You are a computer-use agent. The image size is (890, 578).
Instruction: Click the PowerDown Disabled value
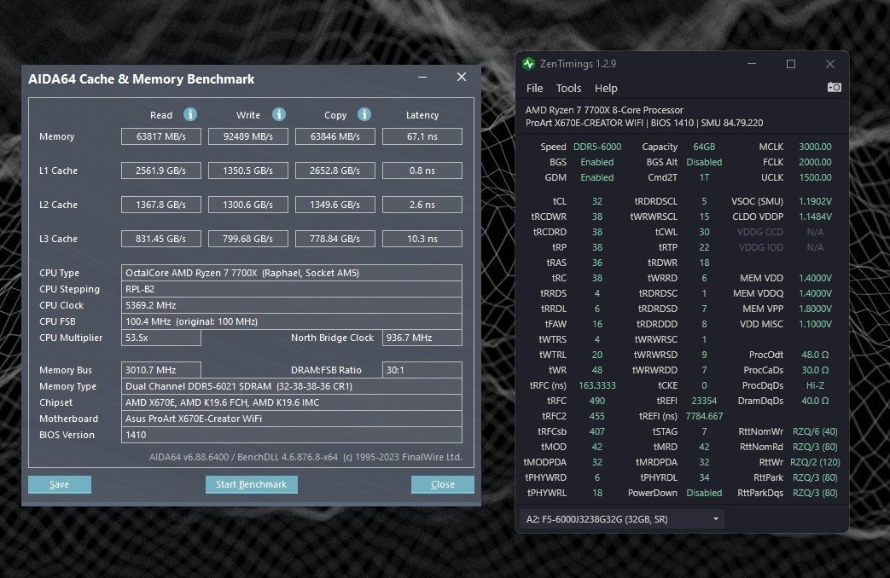point(704,493)
